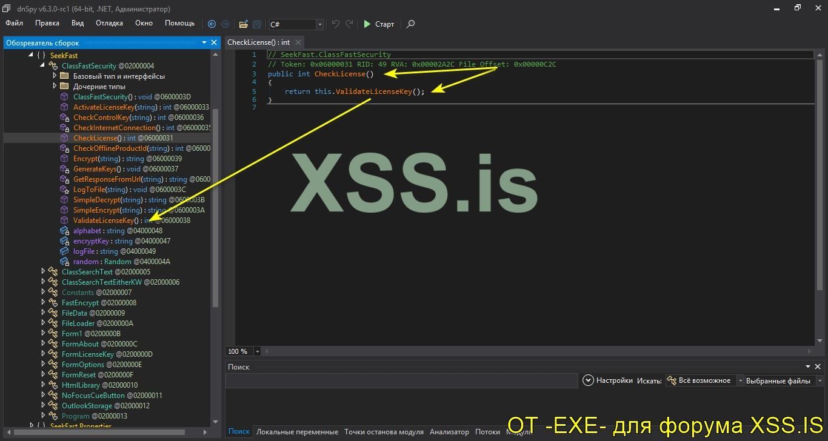Viewport: 828px width, 441px height.
Task: Click the field icon beside encryptKey
Action: click(x=65, y=241)
